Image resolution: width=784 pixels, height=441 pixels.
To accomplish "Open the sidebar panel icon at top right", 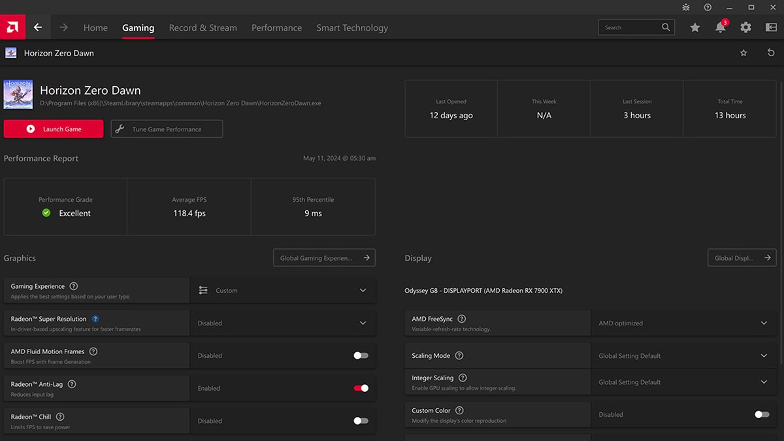I will point(771,27).
